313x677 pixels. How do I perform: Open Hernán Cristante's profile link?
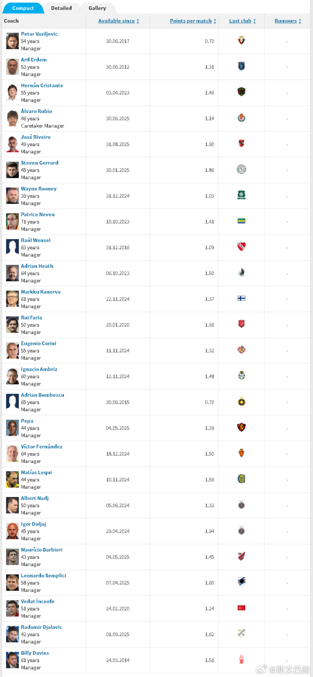point(42,85)
